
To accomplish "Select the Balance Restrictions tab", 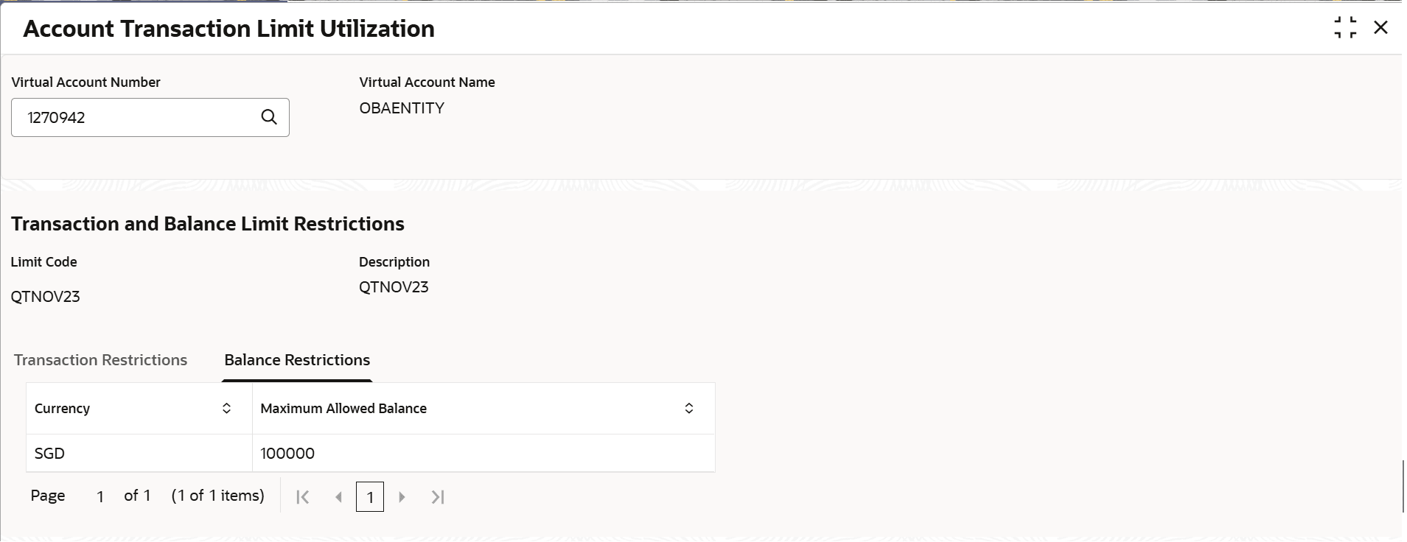I will 297,360.
